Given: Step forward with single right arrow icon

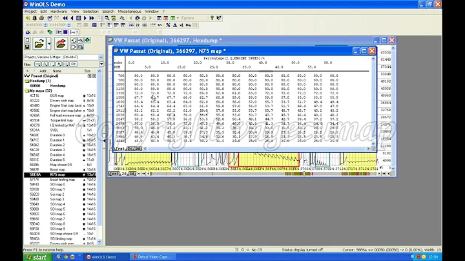Looking at the screenshot, I should click(85, 18).
